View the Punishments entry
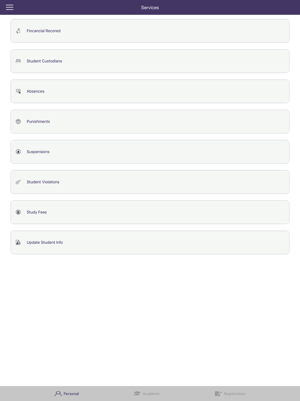300x401 pixels. coord(150,121)
